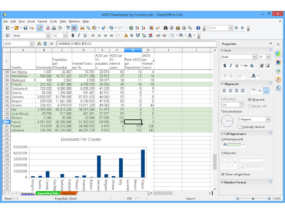Click the Help question mark icon
This screenshot has height=214, width=285.
(x=198, y=28)
